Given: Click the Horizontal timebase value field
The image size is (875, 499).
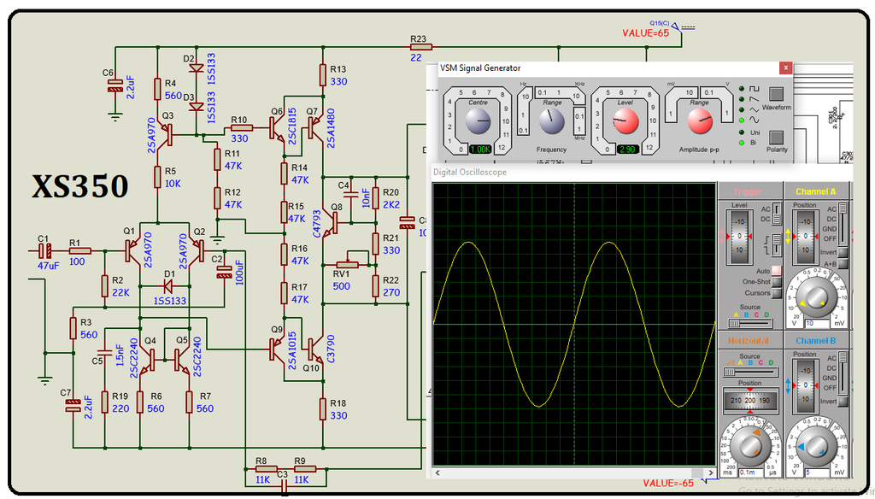Looking at the screenshot, I should [751, 473].
